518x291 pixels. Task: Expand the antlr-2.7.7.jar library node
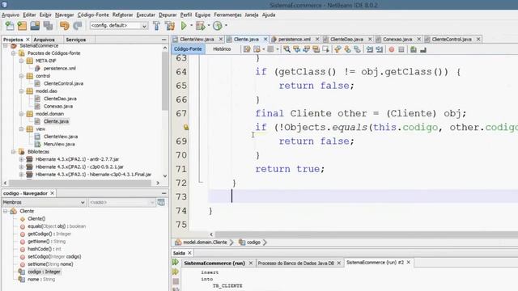22,159
